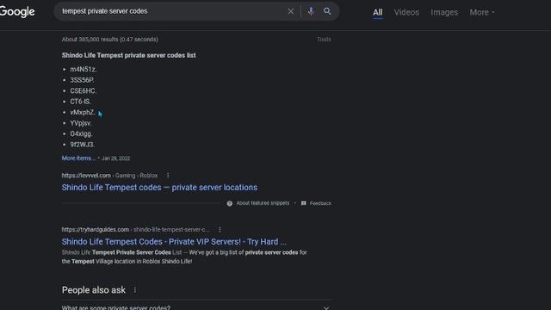Open the More items link
This screenshot has height=310, width=551.
[78, 158]
